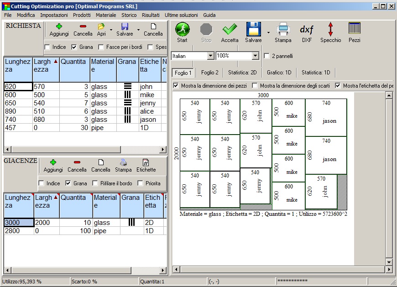The width and height of the screenshot is (397, 287).
Task: Click the Specchio mirror icon
Action: click(x=330, y=30)
